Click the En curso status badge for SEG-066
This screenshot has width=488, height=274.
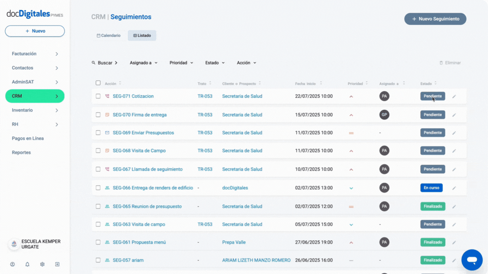(x=431, y=188)
